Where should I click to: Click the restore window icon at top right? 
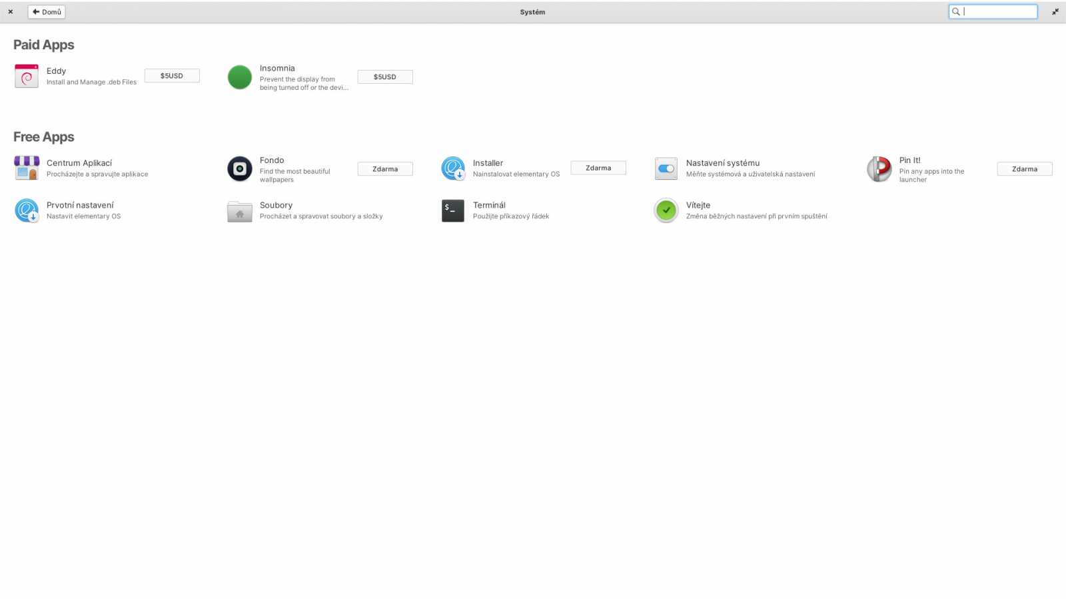pyautogui.click(x=1055, y=11)
